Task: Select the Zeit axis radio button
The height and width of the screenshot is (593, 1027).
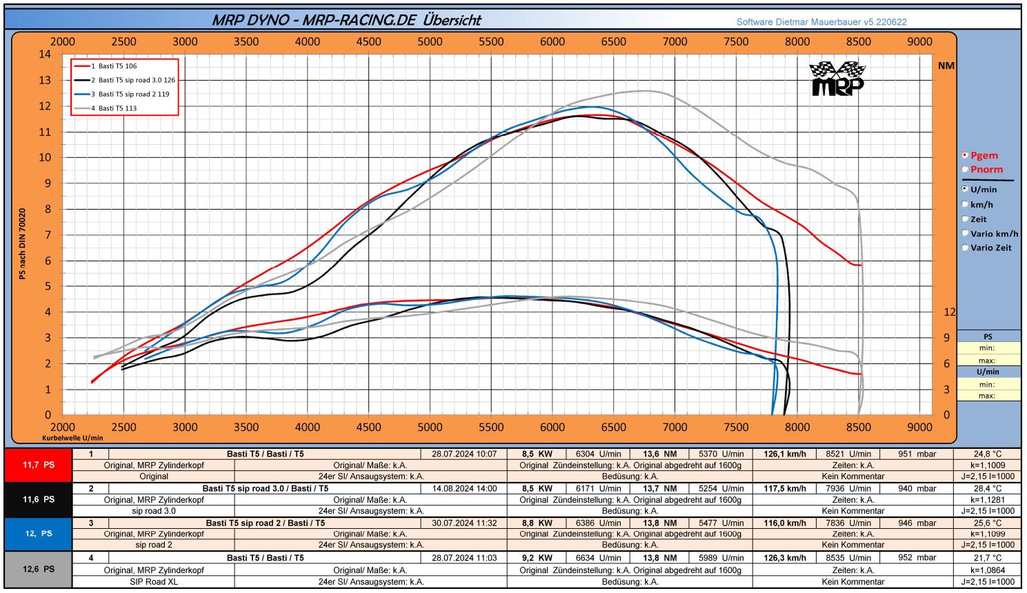Action: pyautogui.click(x=965, y=219)
